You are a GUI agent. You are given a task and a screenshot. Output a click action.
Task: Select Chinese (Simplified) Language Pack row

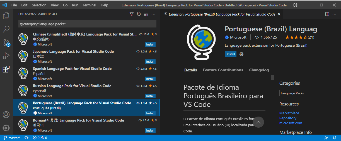point(86,39)
